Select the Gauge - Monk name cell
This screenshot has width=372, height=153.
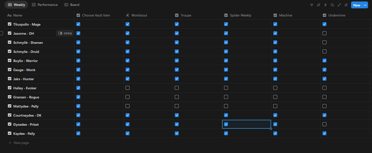pos(40,70)
